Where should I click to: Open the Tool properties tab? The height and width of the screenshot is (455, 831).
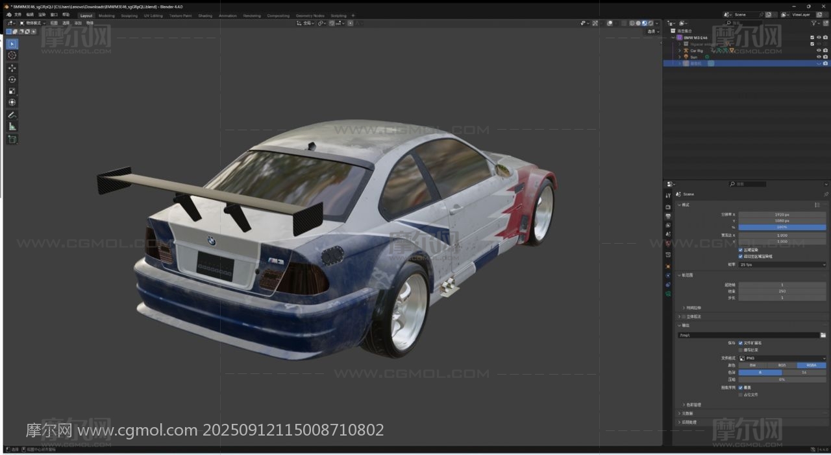click(x=668, y=196)
